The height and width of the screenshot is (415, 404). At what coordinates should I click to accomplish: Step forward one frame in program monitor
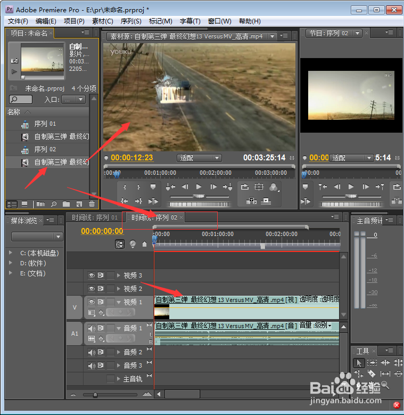366,187
